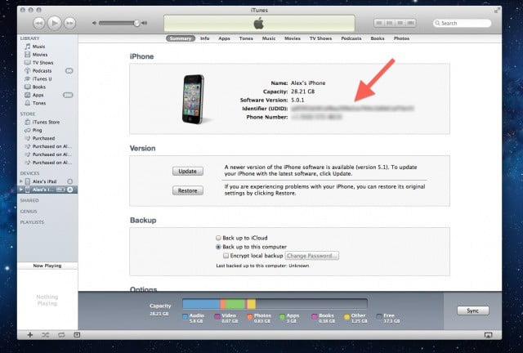This screenshot has width=523, height=353.
Task: Enable Encrypt local backup checkbox
Action: click(x=226, y=256)
